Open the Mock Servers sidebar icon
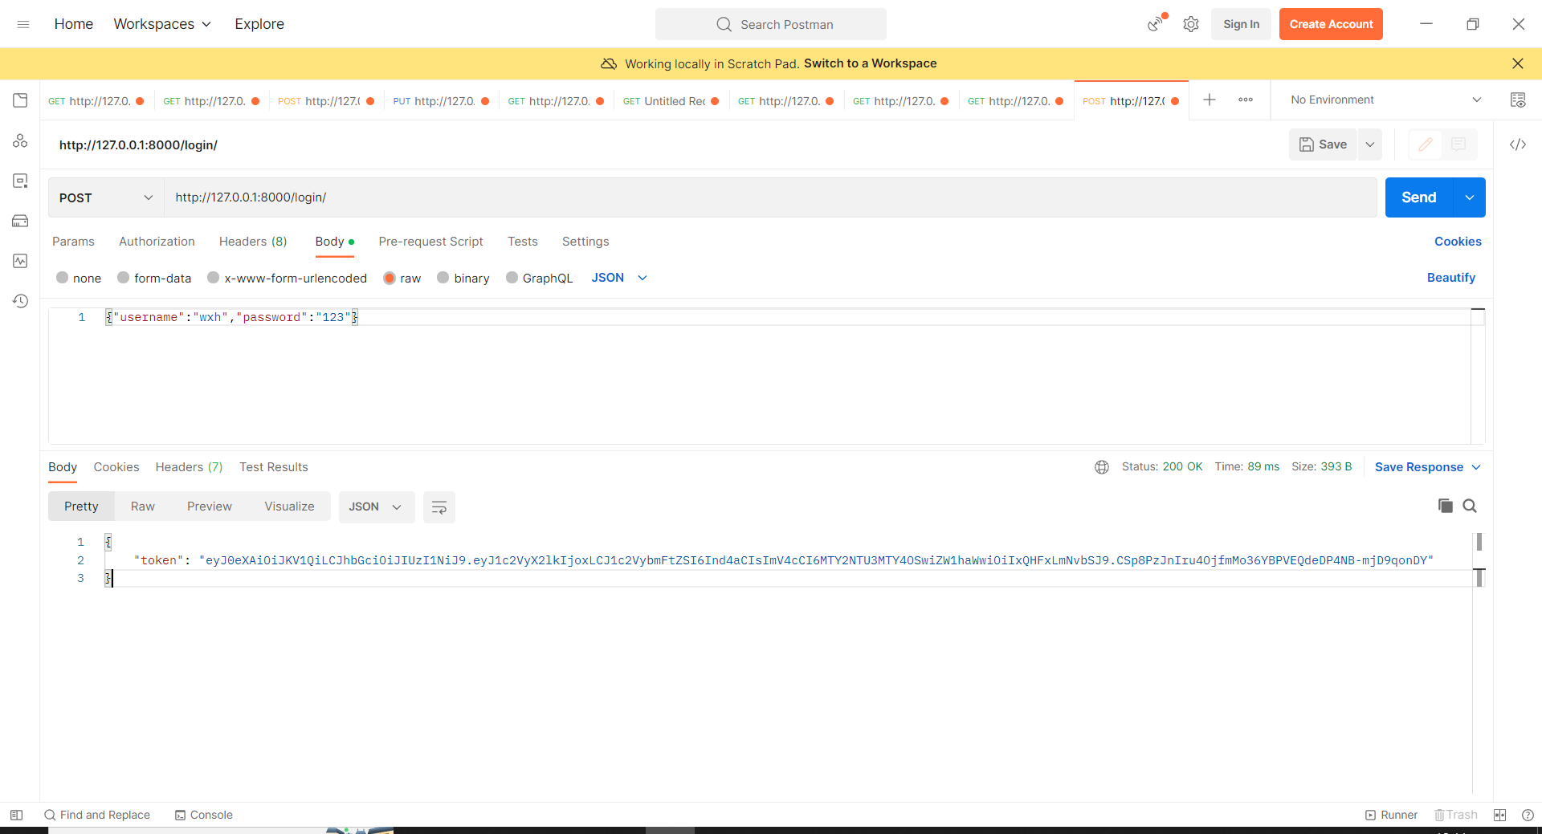 [x=20, y=221]
